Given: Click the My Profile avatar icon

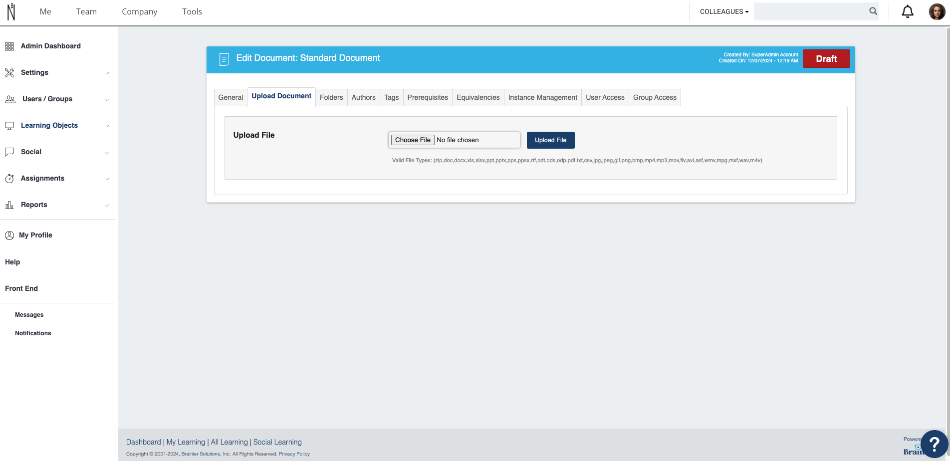Looking at the screenshot, I should pyautogui.click(x=9, y=235).
